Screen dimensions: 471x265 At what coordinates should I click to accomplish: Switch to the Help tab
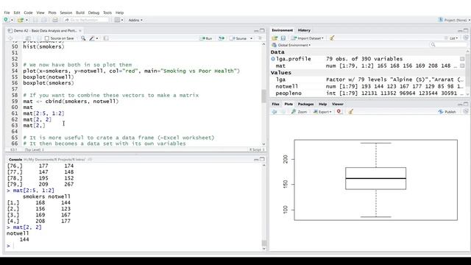click(x=323, y=104)
